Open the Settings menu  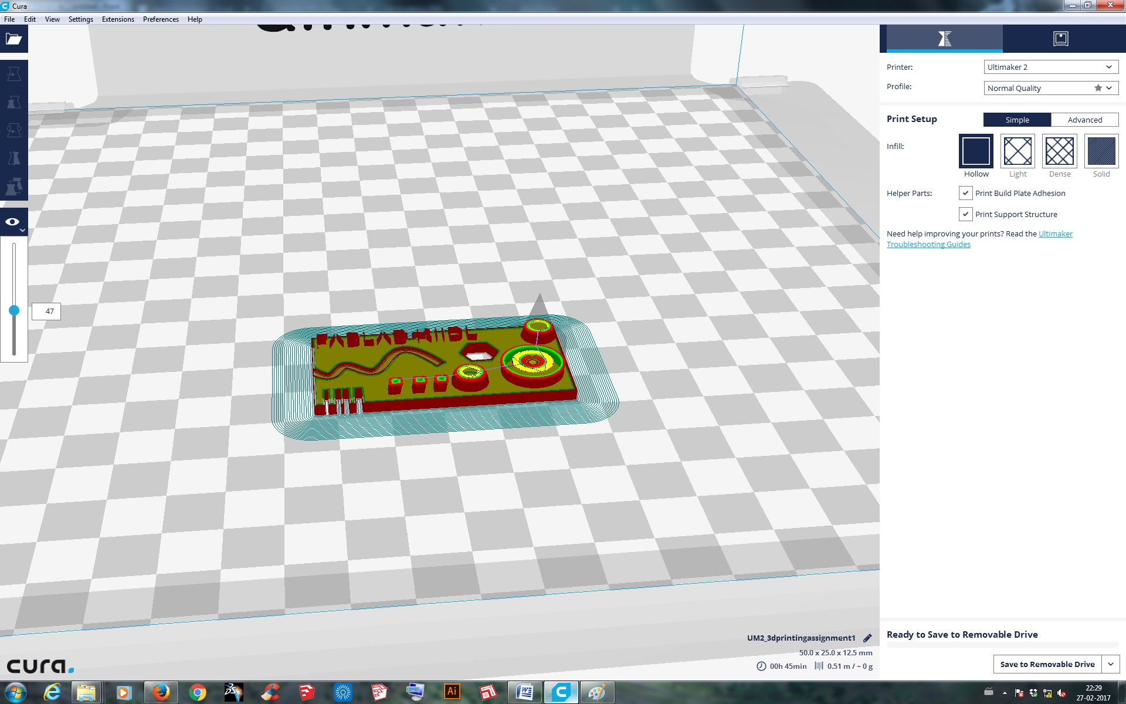click(81, 19)
